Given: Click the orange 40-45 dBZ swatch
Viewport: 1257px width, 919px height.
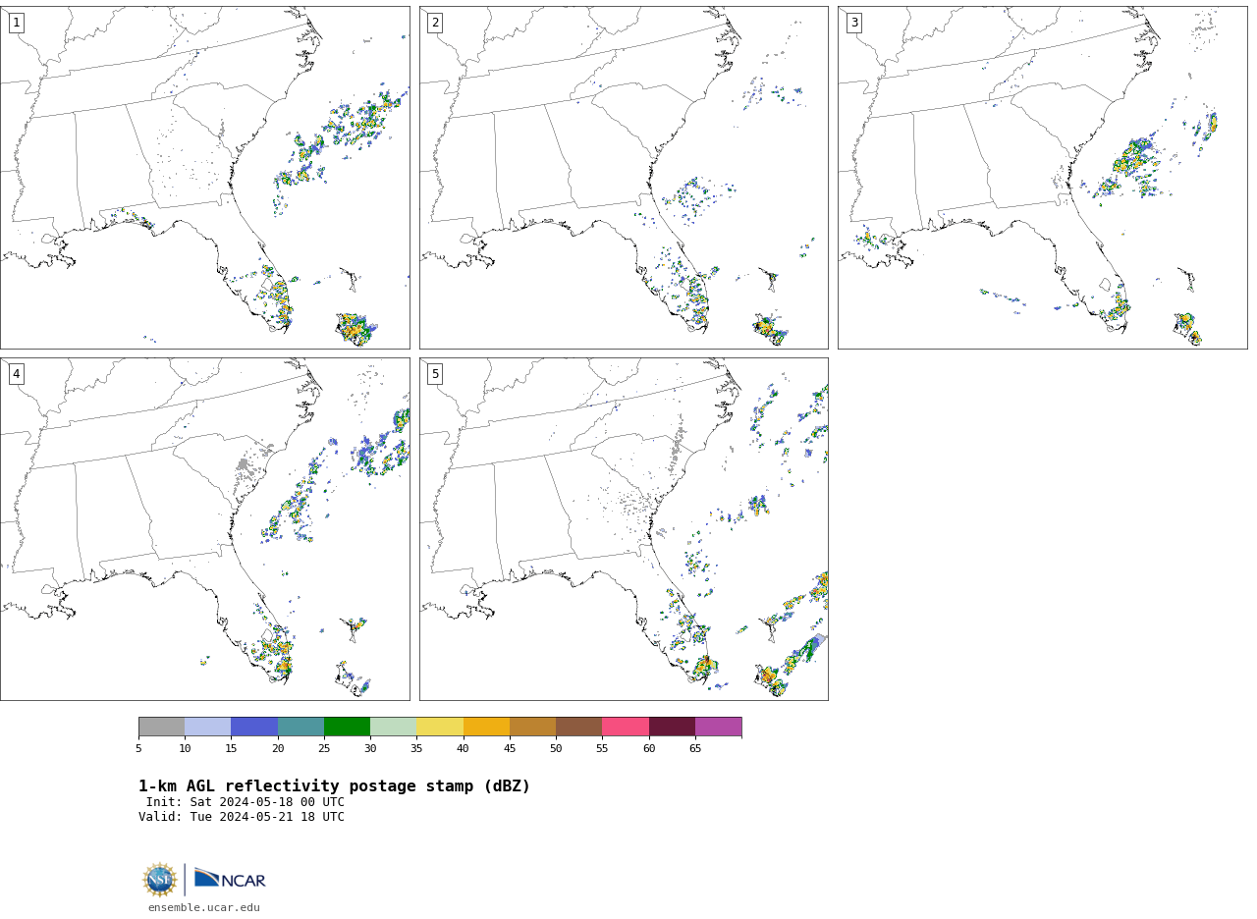Looking at the screenshot, I should pyautogui.click(x=486, y=727).
